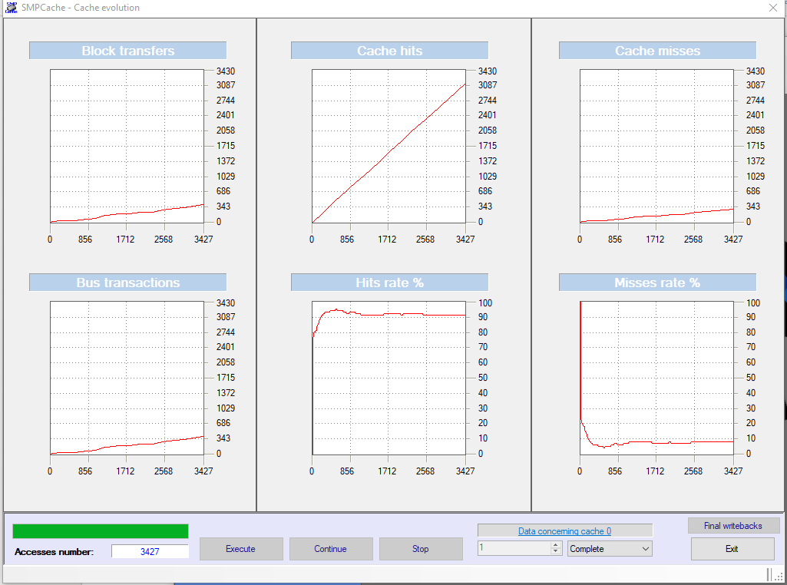Open the Data concerning cache 0 link
Screen dimensions: 787x585
pos(564,530)
